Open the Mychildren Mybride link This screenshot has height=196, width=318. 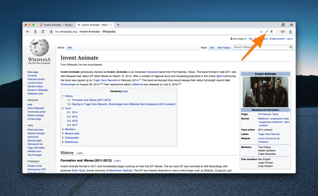tap(121, 171)
